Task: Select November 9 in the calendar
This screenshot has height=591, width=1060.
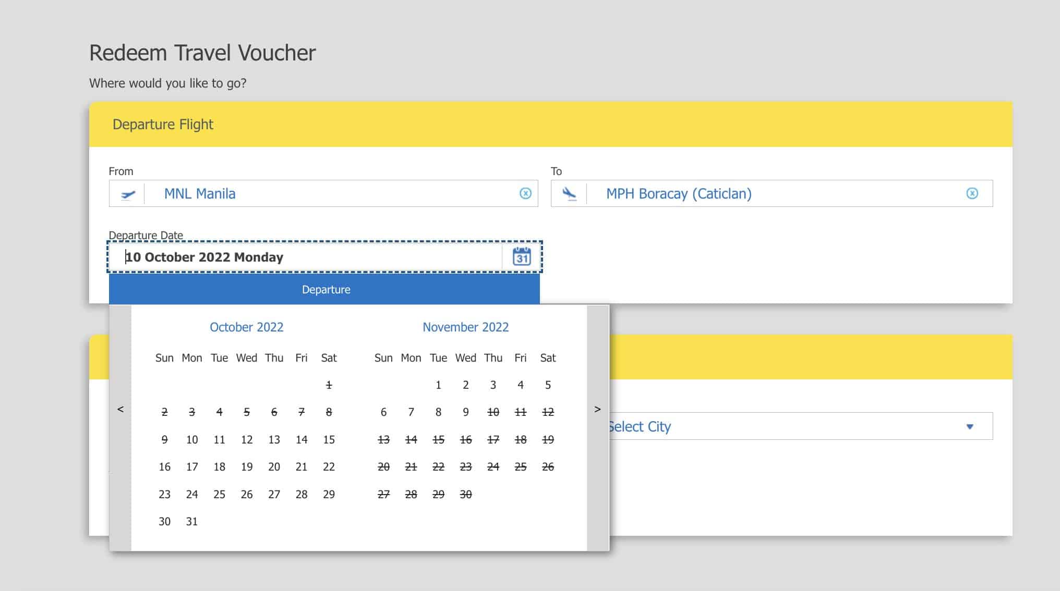Action: pyautogui.click(x=466, y=412)
